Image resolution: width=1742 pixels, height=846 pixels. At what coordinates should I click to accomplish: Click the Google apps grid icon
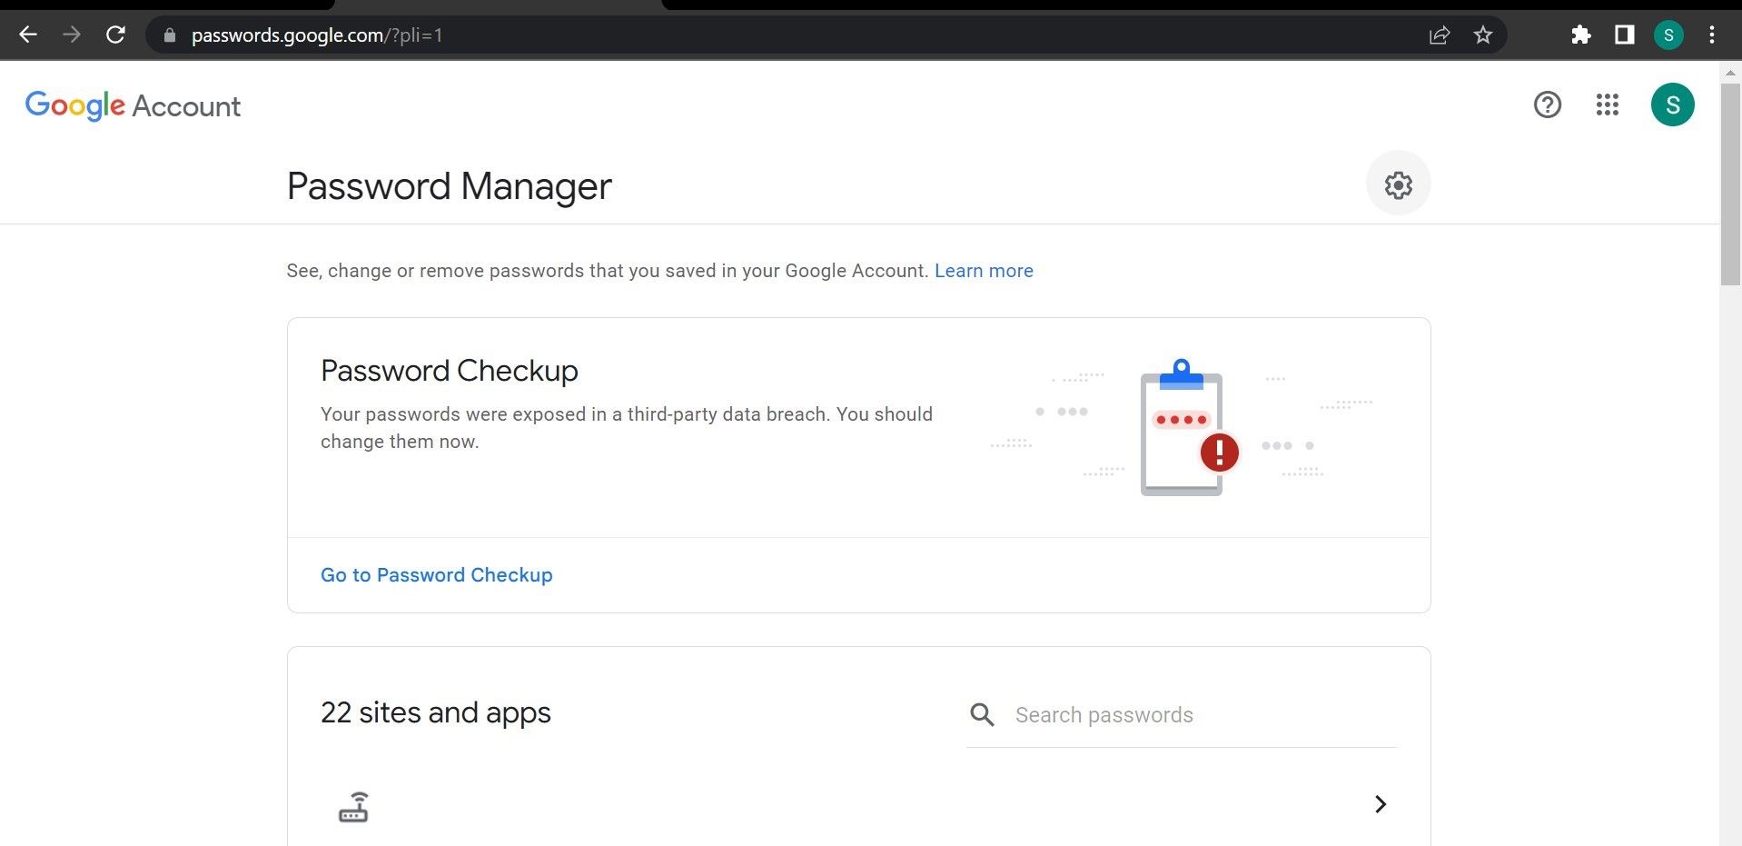(x=1608, y=105)
